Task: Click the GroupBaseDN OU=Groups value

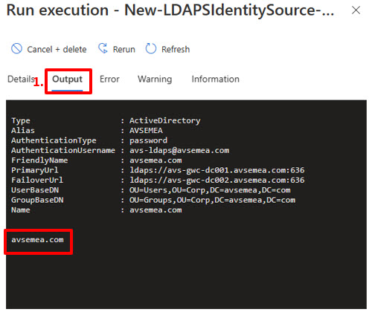Action: coord(212,200)
